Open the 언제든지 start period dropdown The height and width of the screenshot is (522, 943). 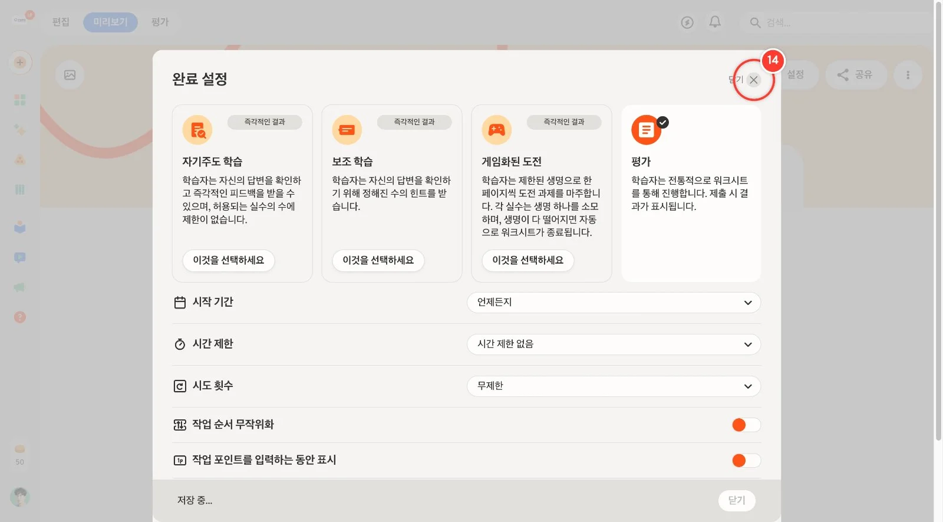614,303
